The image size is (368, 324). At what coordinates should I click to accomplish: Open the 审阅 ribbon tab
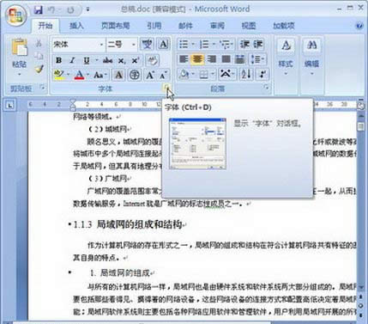[217, 26]
